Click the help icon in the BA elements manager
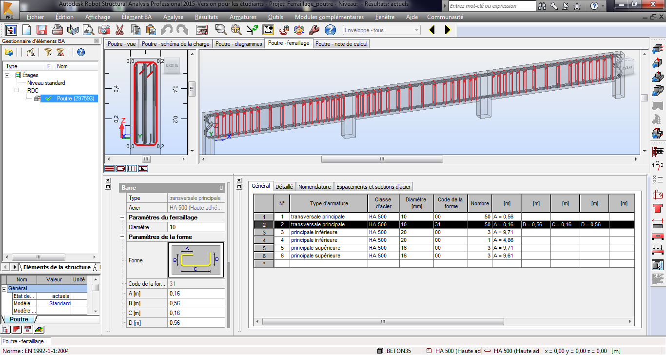This screenshot has height=355, width=666. pos(81,52)
